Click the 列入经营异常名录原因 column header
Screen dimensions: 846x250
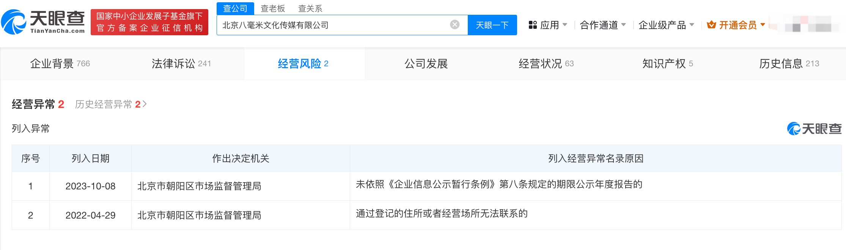pyautogui.click(x=596, y=158)
